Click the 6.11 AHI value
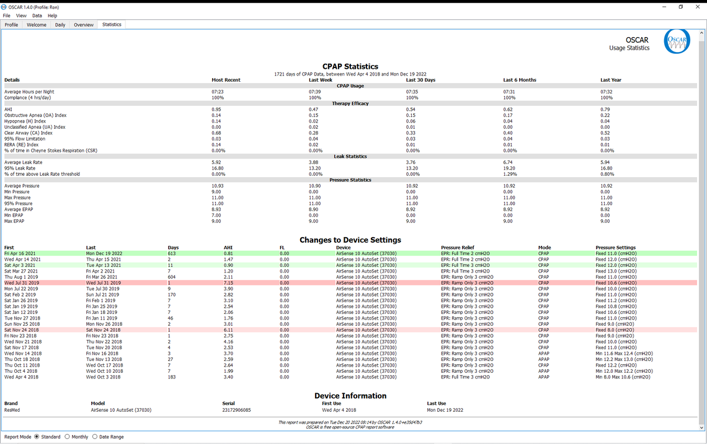Screen dimensions: 707x444 [x=228, y=330]
